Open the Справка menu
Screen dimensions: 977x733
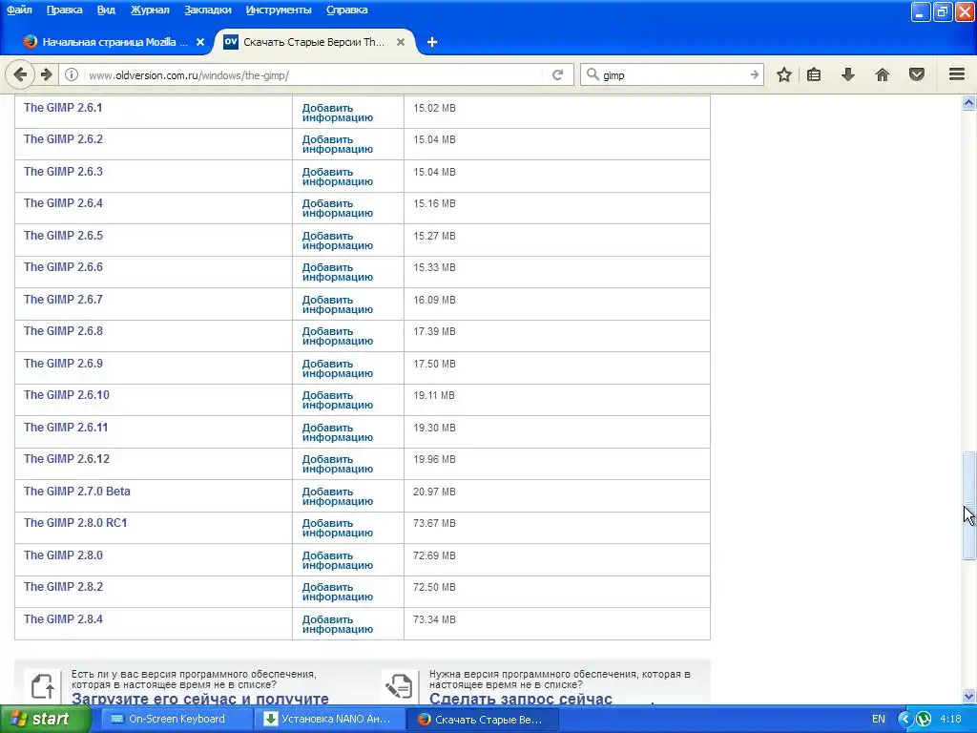(x=346, y=10)
